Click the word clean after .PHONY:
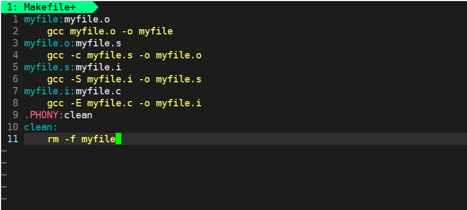 78,115
